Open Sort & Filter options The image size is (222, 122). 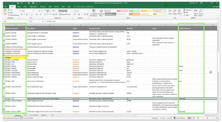tap(196, 13)
